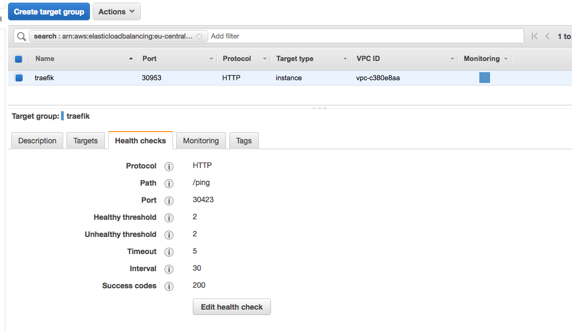Screen dimensions: 572x330
Task: Click the Create target group button
Action: click(x=49, y=11)
